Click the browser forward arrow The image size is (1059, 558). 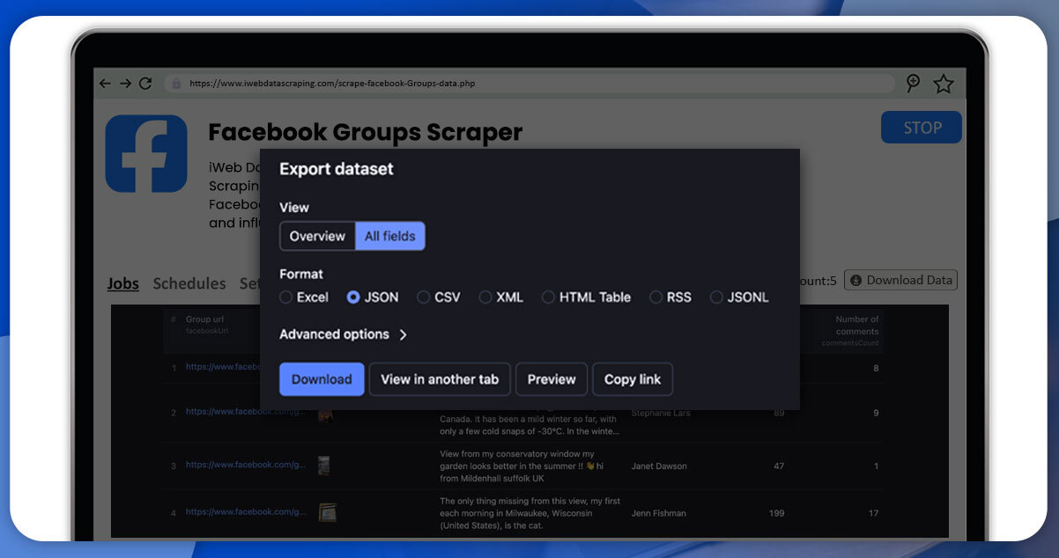[x=124, y=83]
